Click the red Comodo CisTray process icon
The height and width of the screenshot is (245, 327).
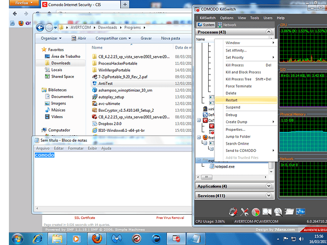coord(205,121)
